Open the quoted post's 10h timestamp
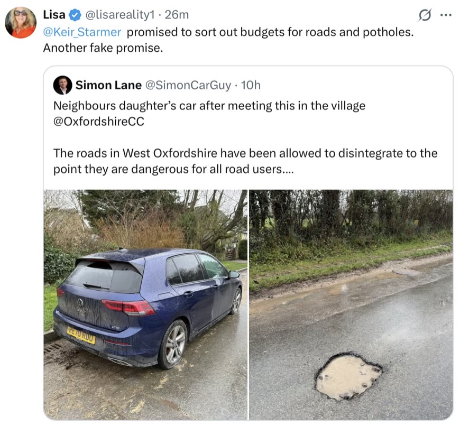 pos(251,85)
